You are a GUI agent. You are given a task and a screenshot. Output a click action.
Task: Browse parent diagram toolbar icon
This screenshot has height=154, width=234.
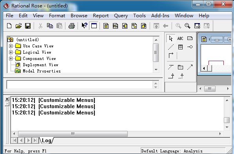click(156, 26)
